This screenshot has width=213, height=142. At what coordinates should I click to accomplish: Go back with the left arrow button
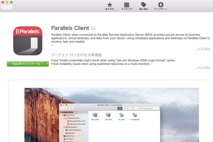(x=4, y=7)
